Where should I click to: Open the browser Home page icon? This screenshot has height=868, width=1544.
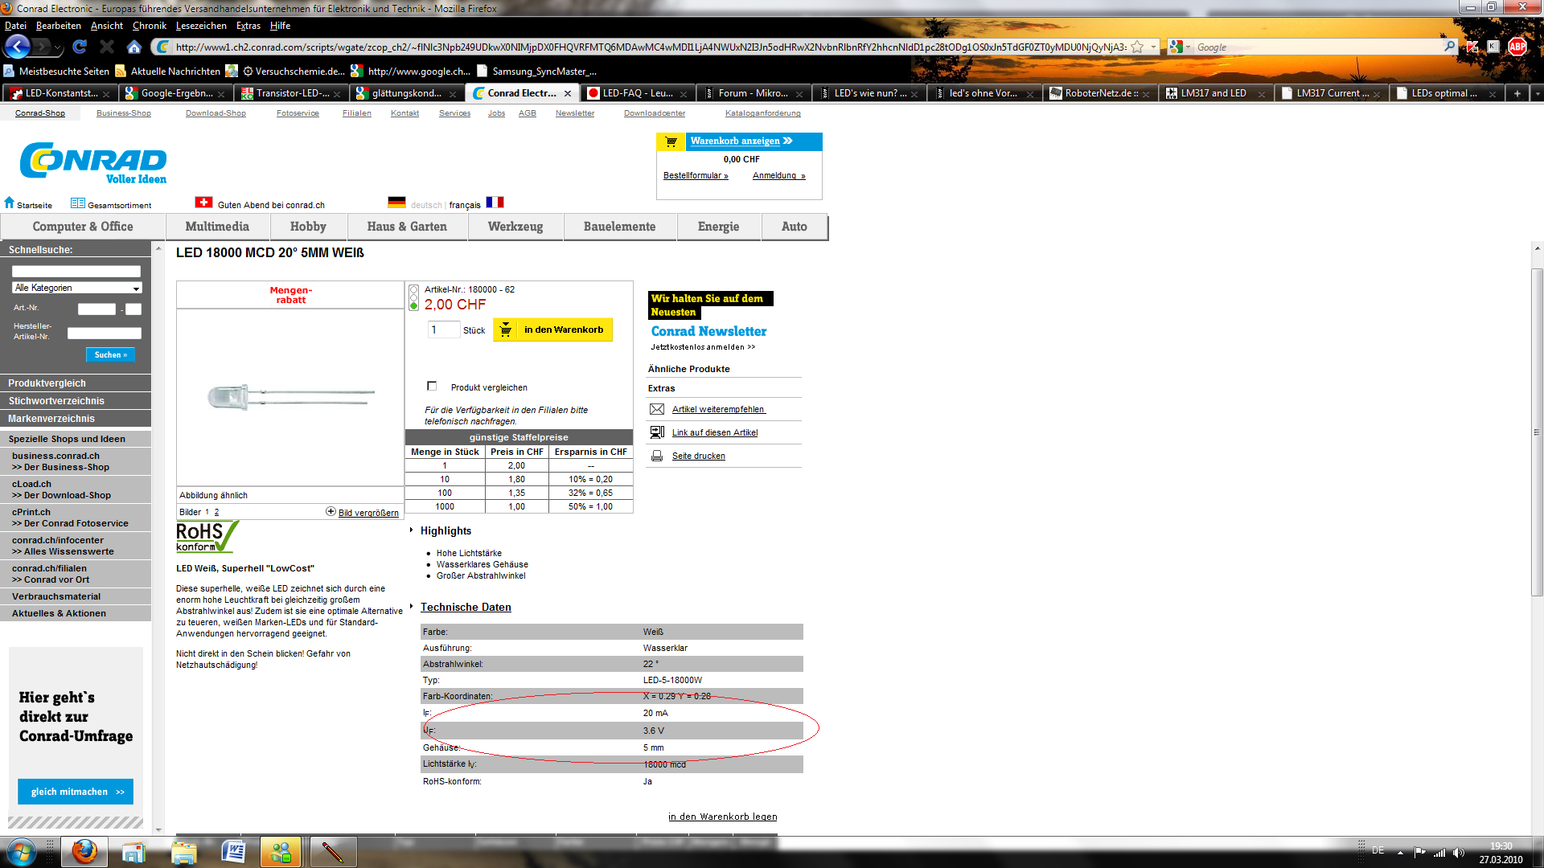[134, 47]
